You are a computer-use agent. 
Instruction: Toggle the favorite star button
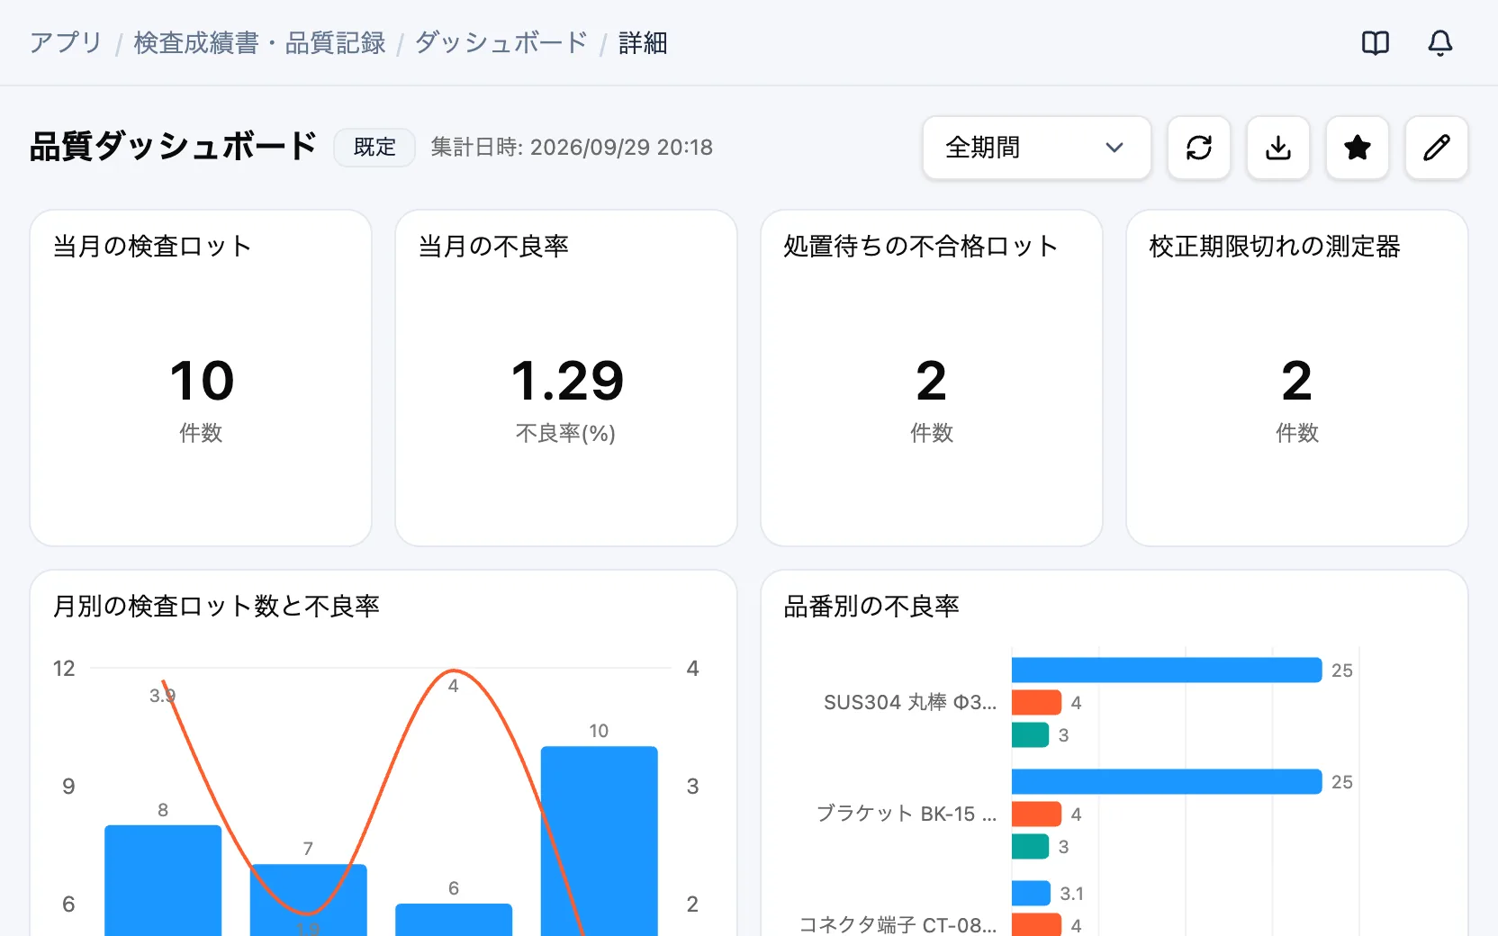[x=1358, y=148]
